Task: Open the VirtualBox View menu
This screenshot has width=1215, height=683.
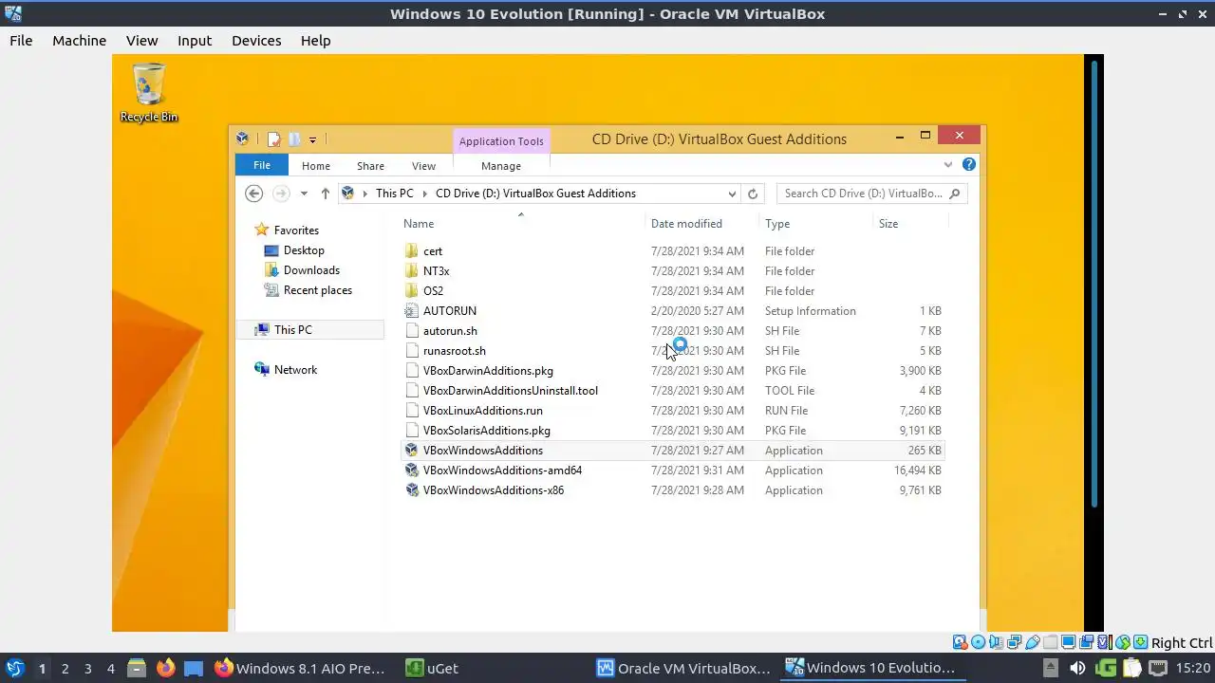Action: 141,41
